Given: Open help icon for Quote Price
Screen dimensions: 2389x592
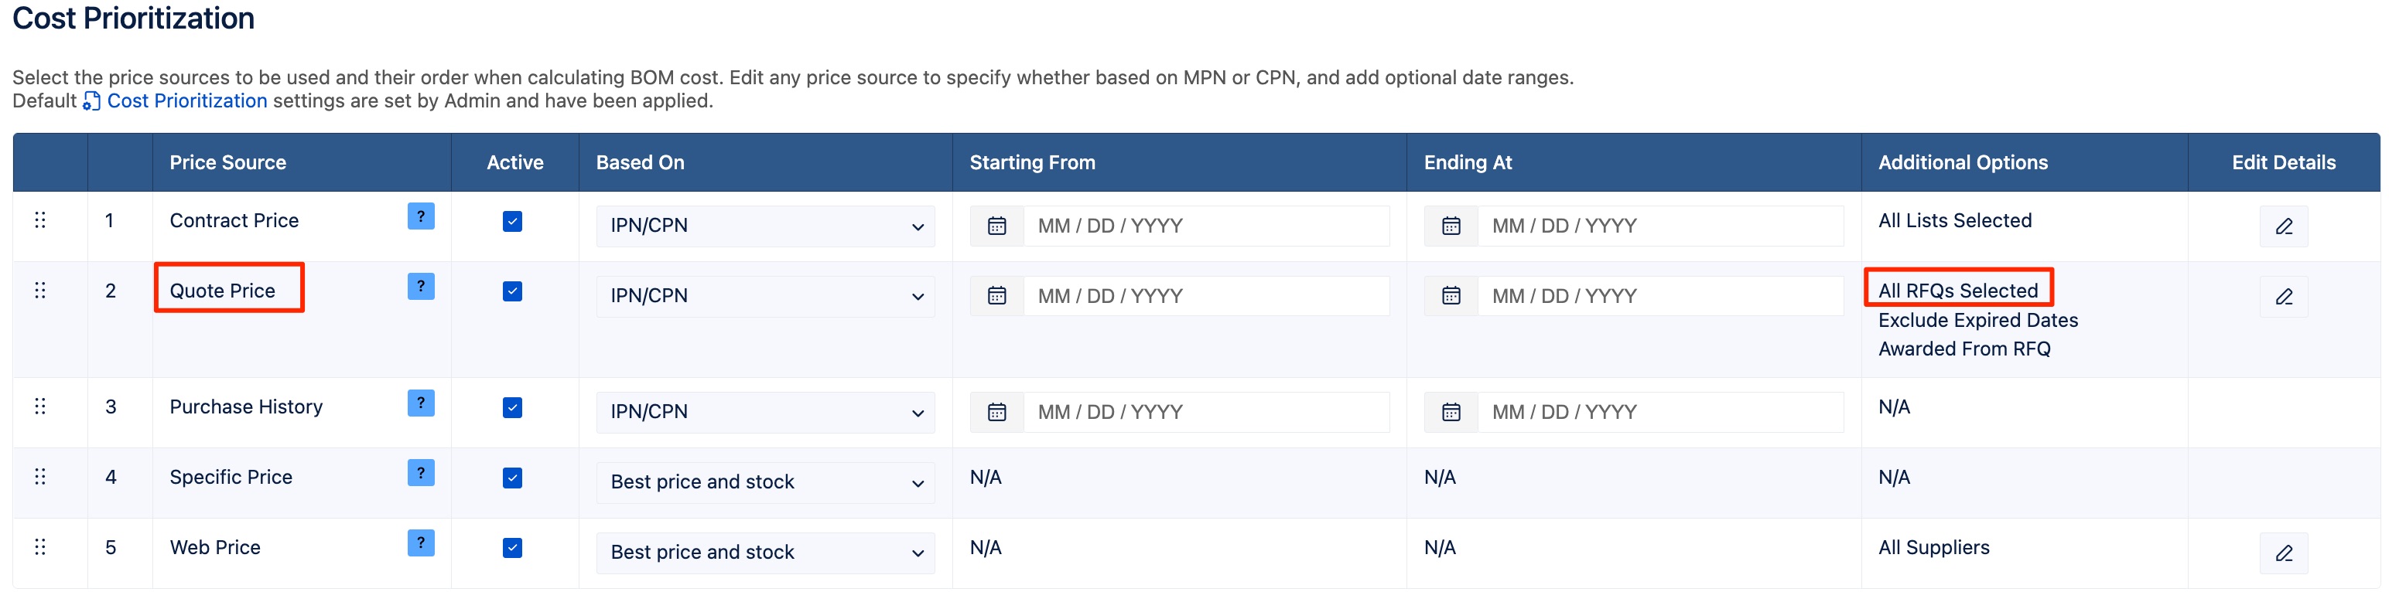Looking at the screenshot, I should tap(421, 286).
